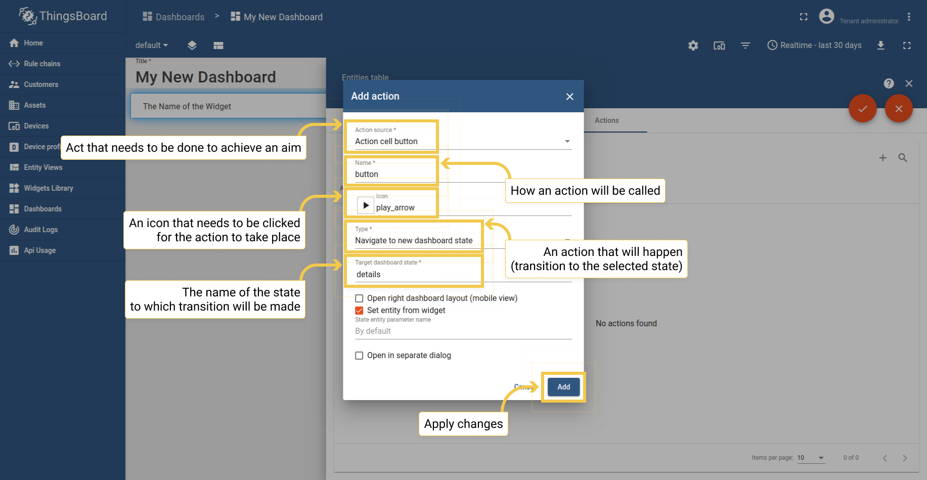Open Realtime - last 30 days timewindow

point(814,46)
